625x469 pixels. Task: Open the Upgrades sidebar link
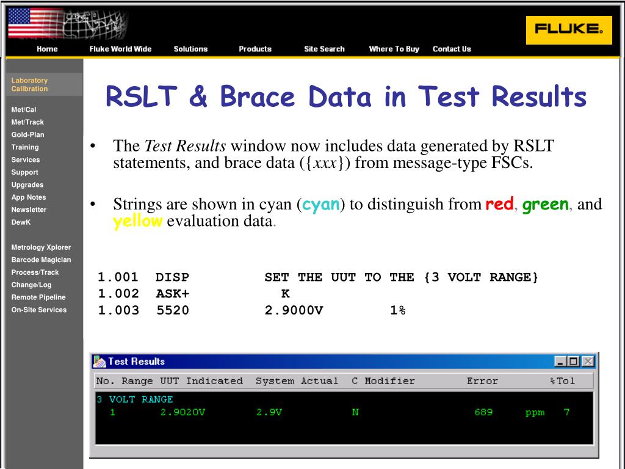(27, 184)
